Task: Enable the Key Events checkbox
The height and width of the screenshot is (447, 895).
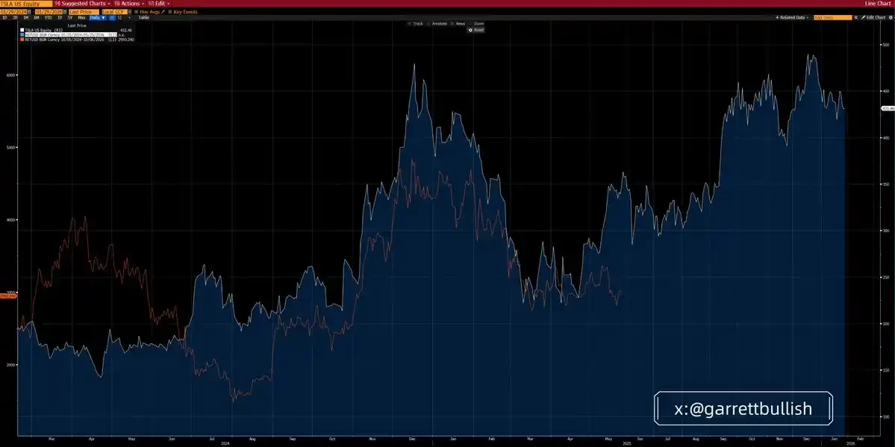Action: pyautogui.click(x=169, y=11)
